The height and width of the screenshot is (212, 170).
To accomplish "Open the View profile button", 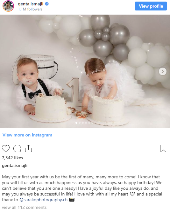I will (x=151, y=6).
